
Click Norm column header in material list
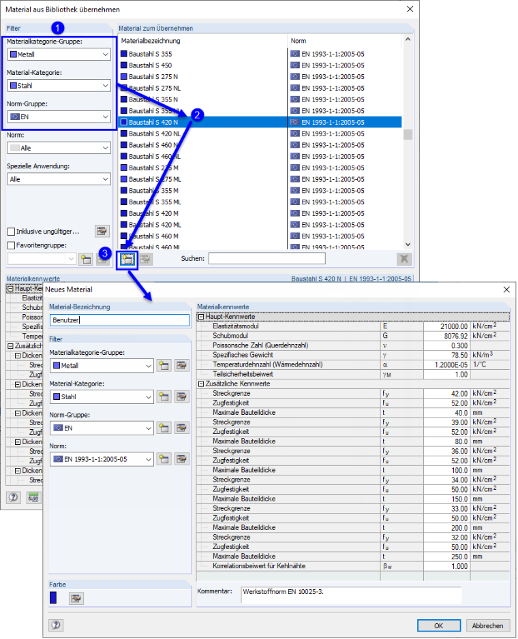click(345, 41)
